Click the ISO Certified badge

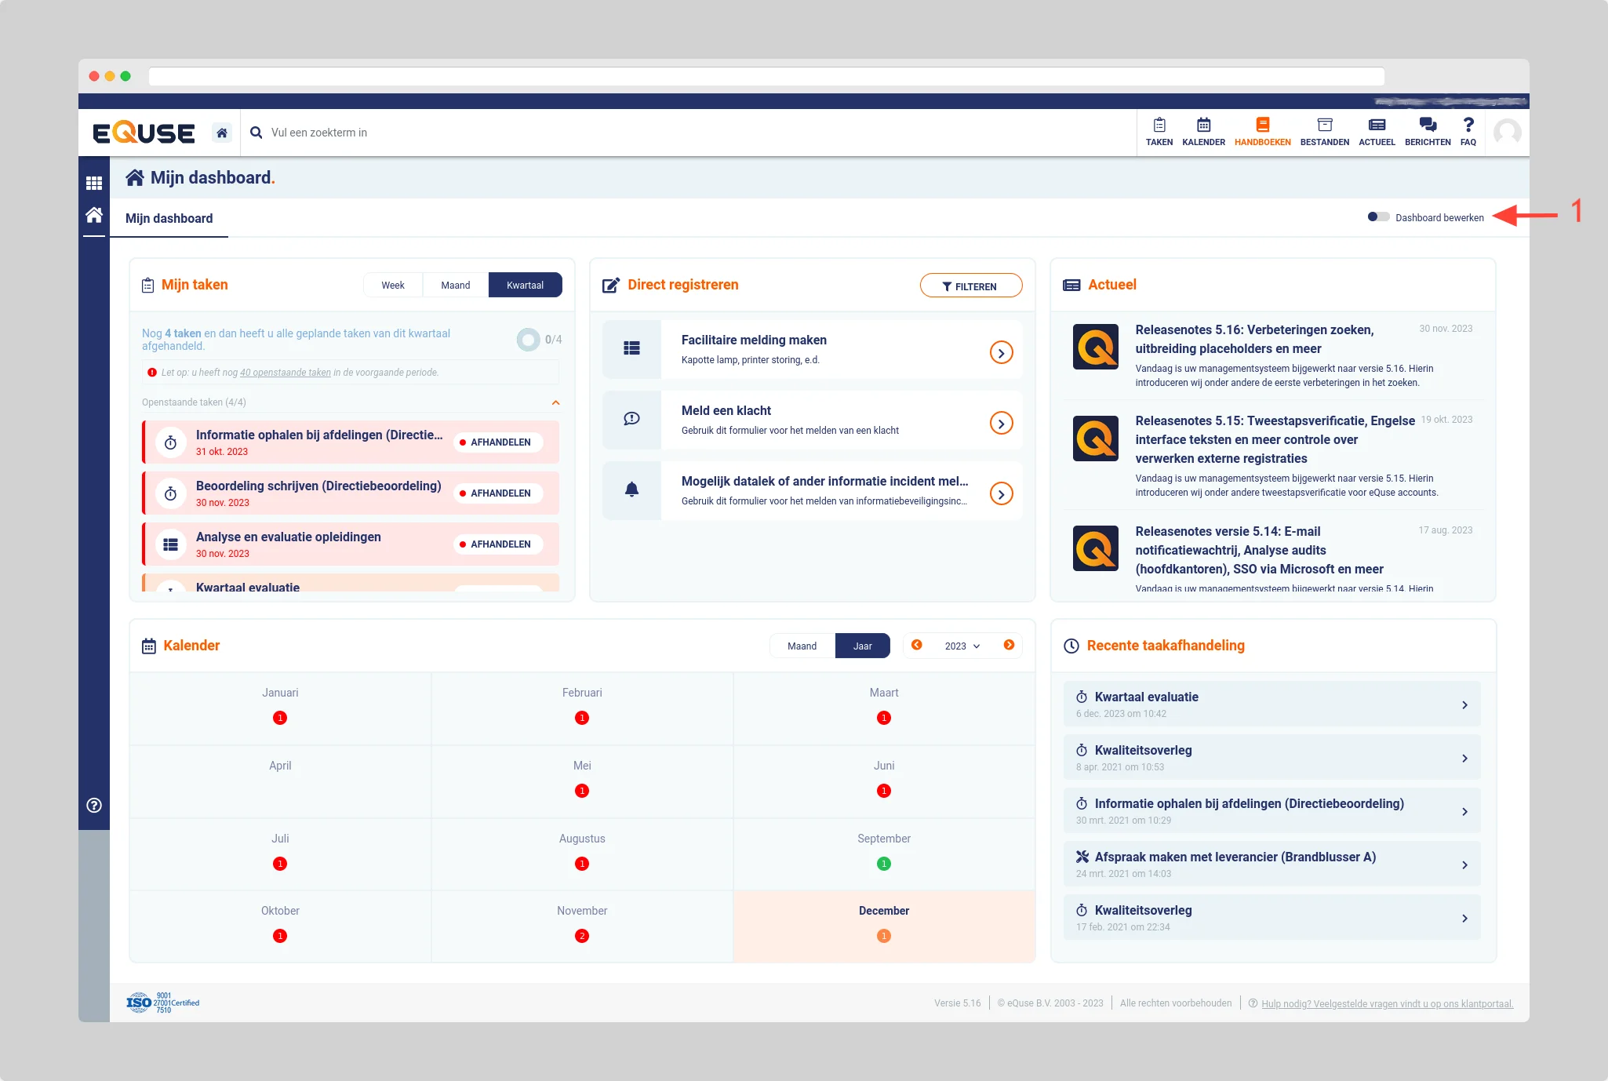(163, 1003)
